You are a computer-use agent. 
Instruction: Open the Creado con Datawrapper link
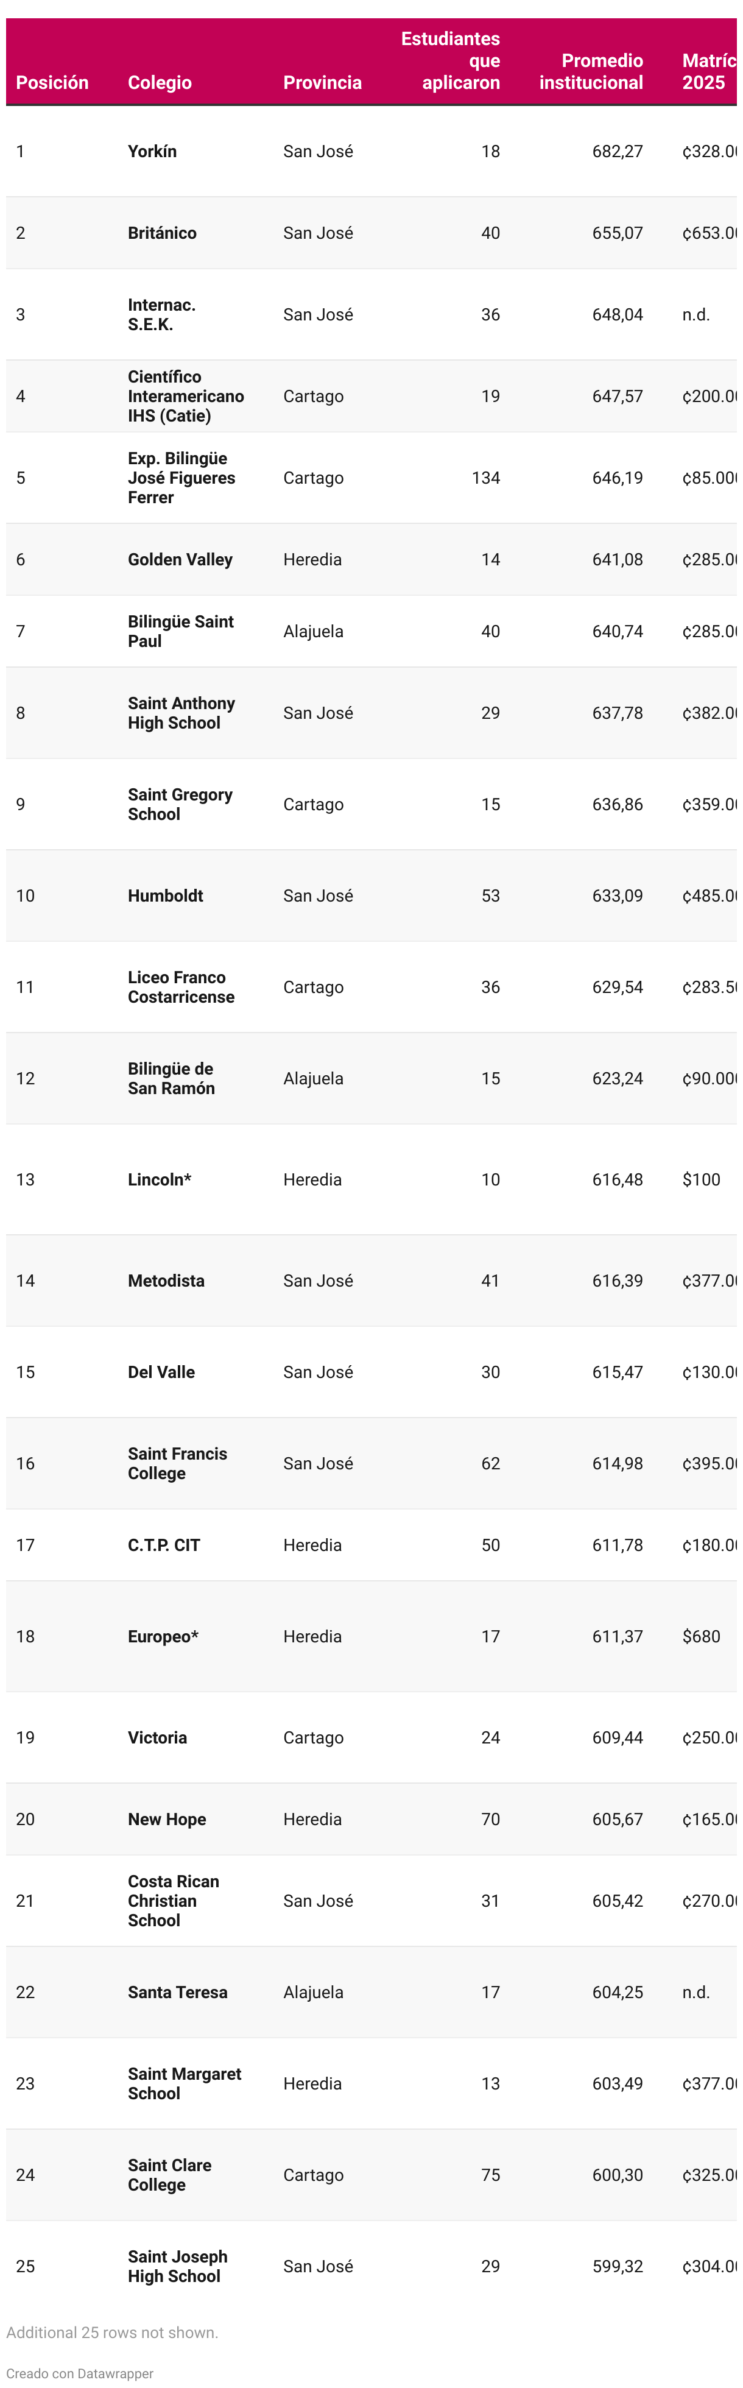tap(80, 2372)
